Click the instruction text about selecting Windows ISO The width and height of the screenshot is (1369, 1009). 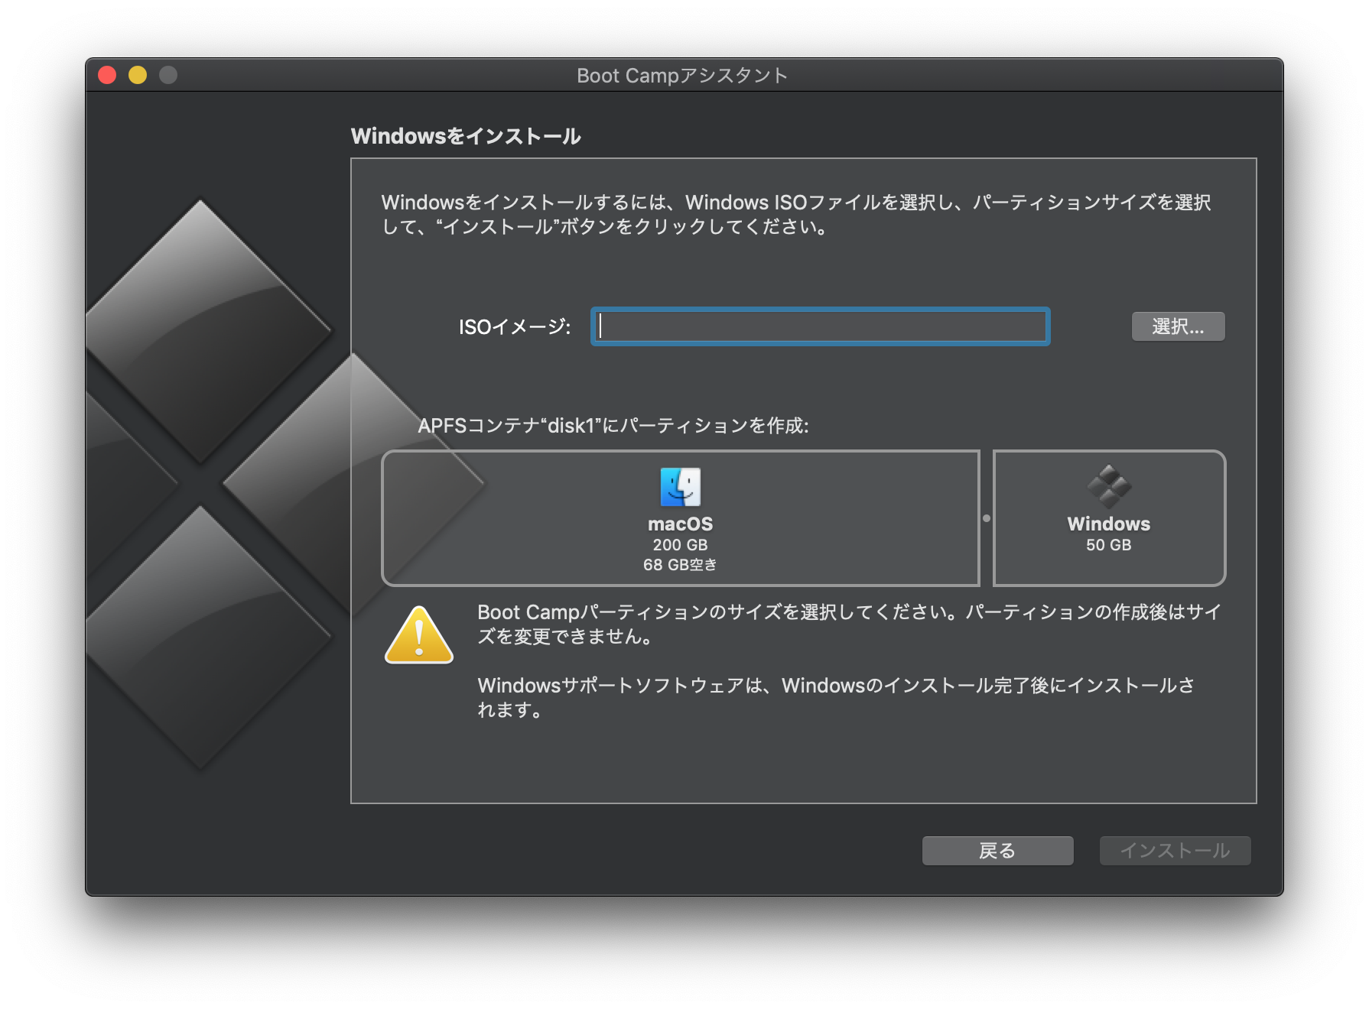[x=796, y=214]
